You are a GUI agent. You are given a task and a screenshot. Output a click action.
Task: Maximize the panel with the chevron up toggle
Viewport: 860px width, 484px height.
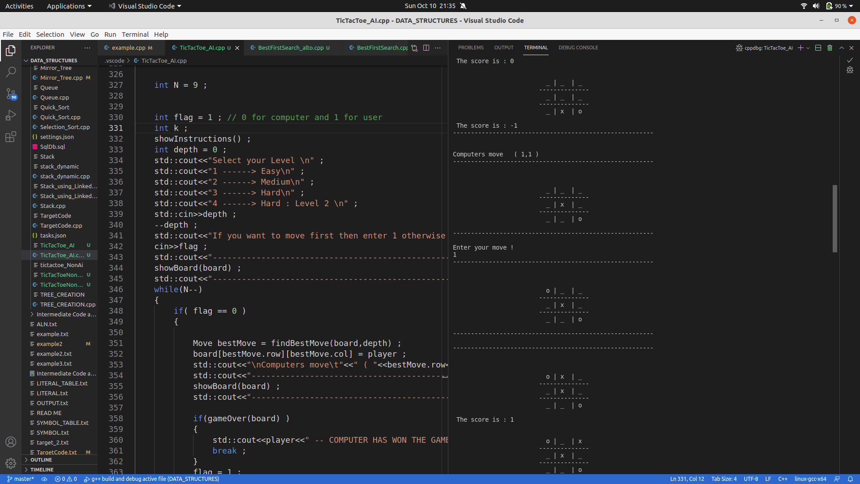(x=842, y=48)
